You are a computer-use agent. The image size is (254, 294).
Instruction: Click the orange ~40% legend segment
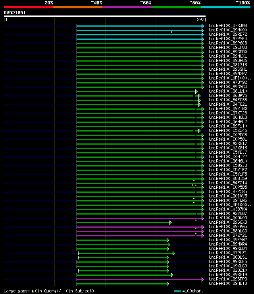(78, 7)
